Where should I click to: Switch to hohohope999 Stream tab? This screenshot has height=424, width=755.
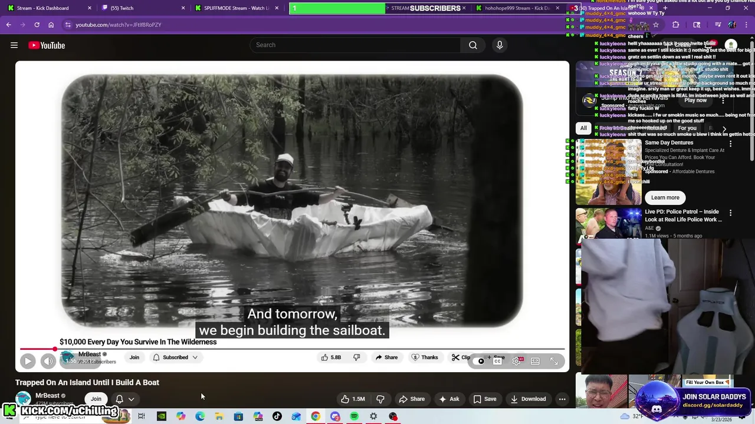(516, 8)
